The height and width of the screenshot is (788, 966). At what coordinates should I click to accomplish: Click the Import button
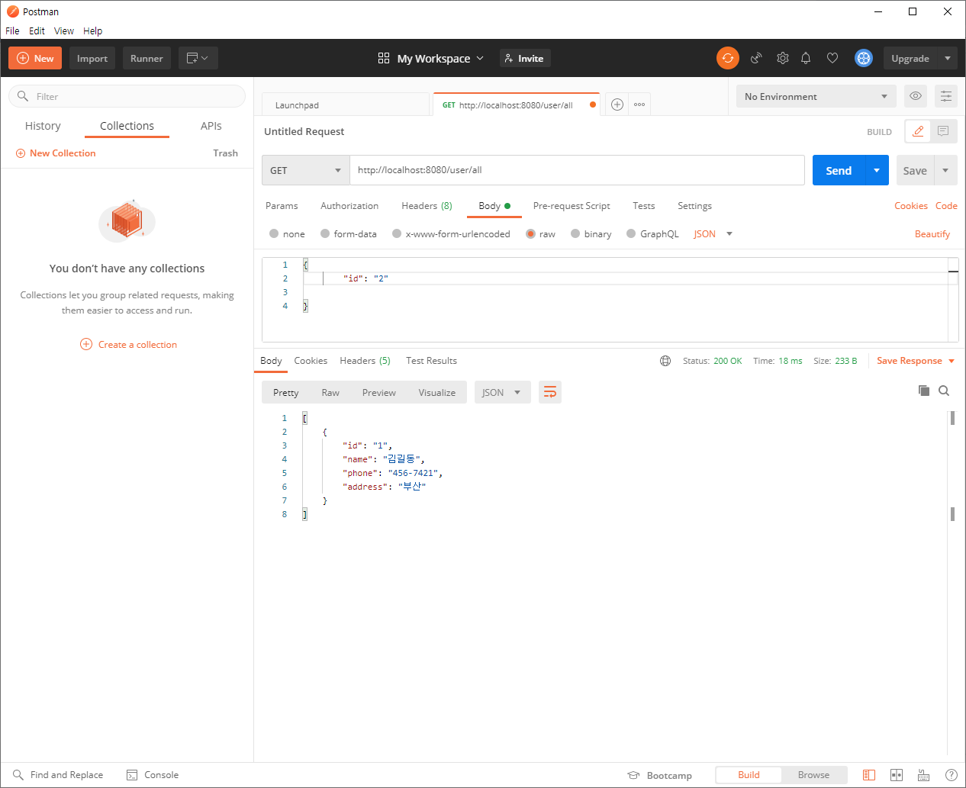pos(92,58)
